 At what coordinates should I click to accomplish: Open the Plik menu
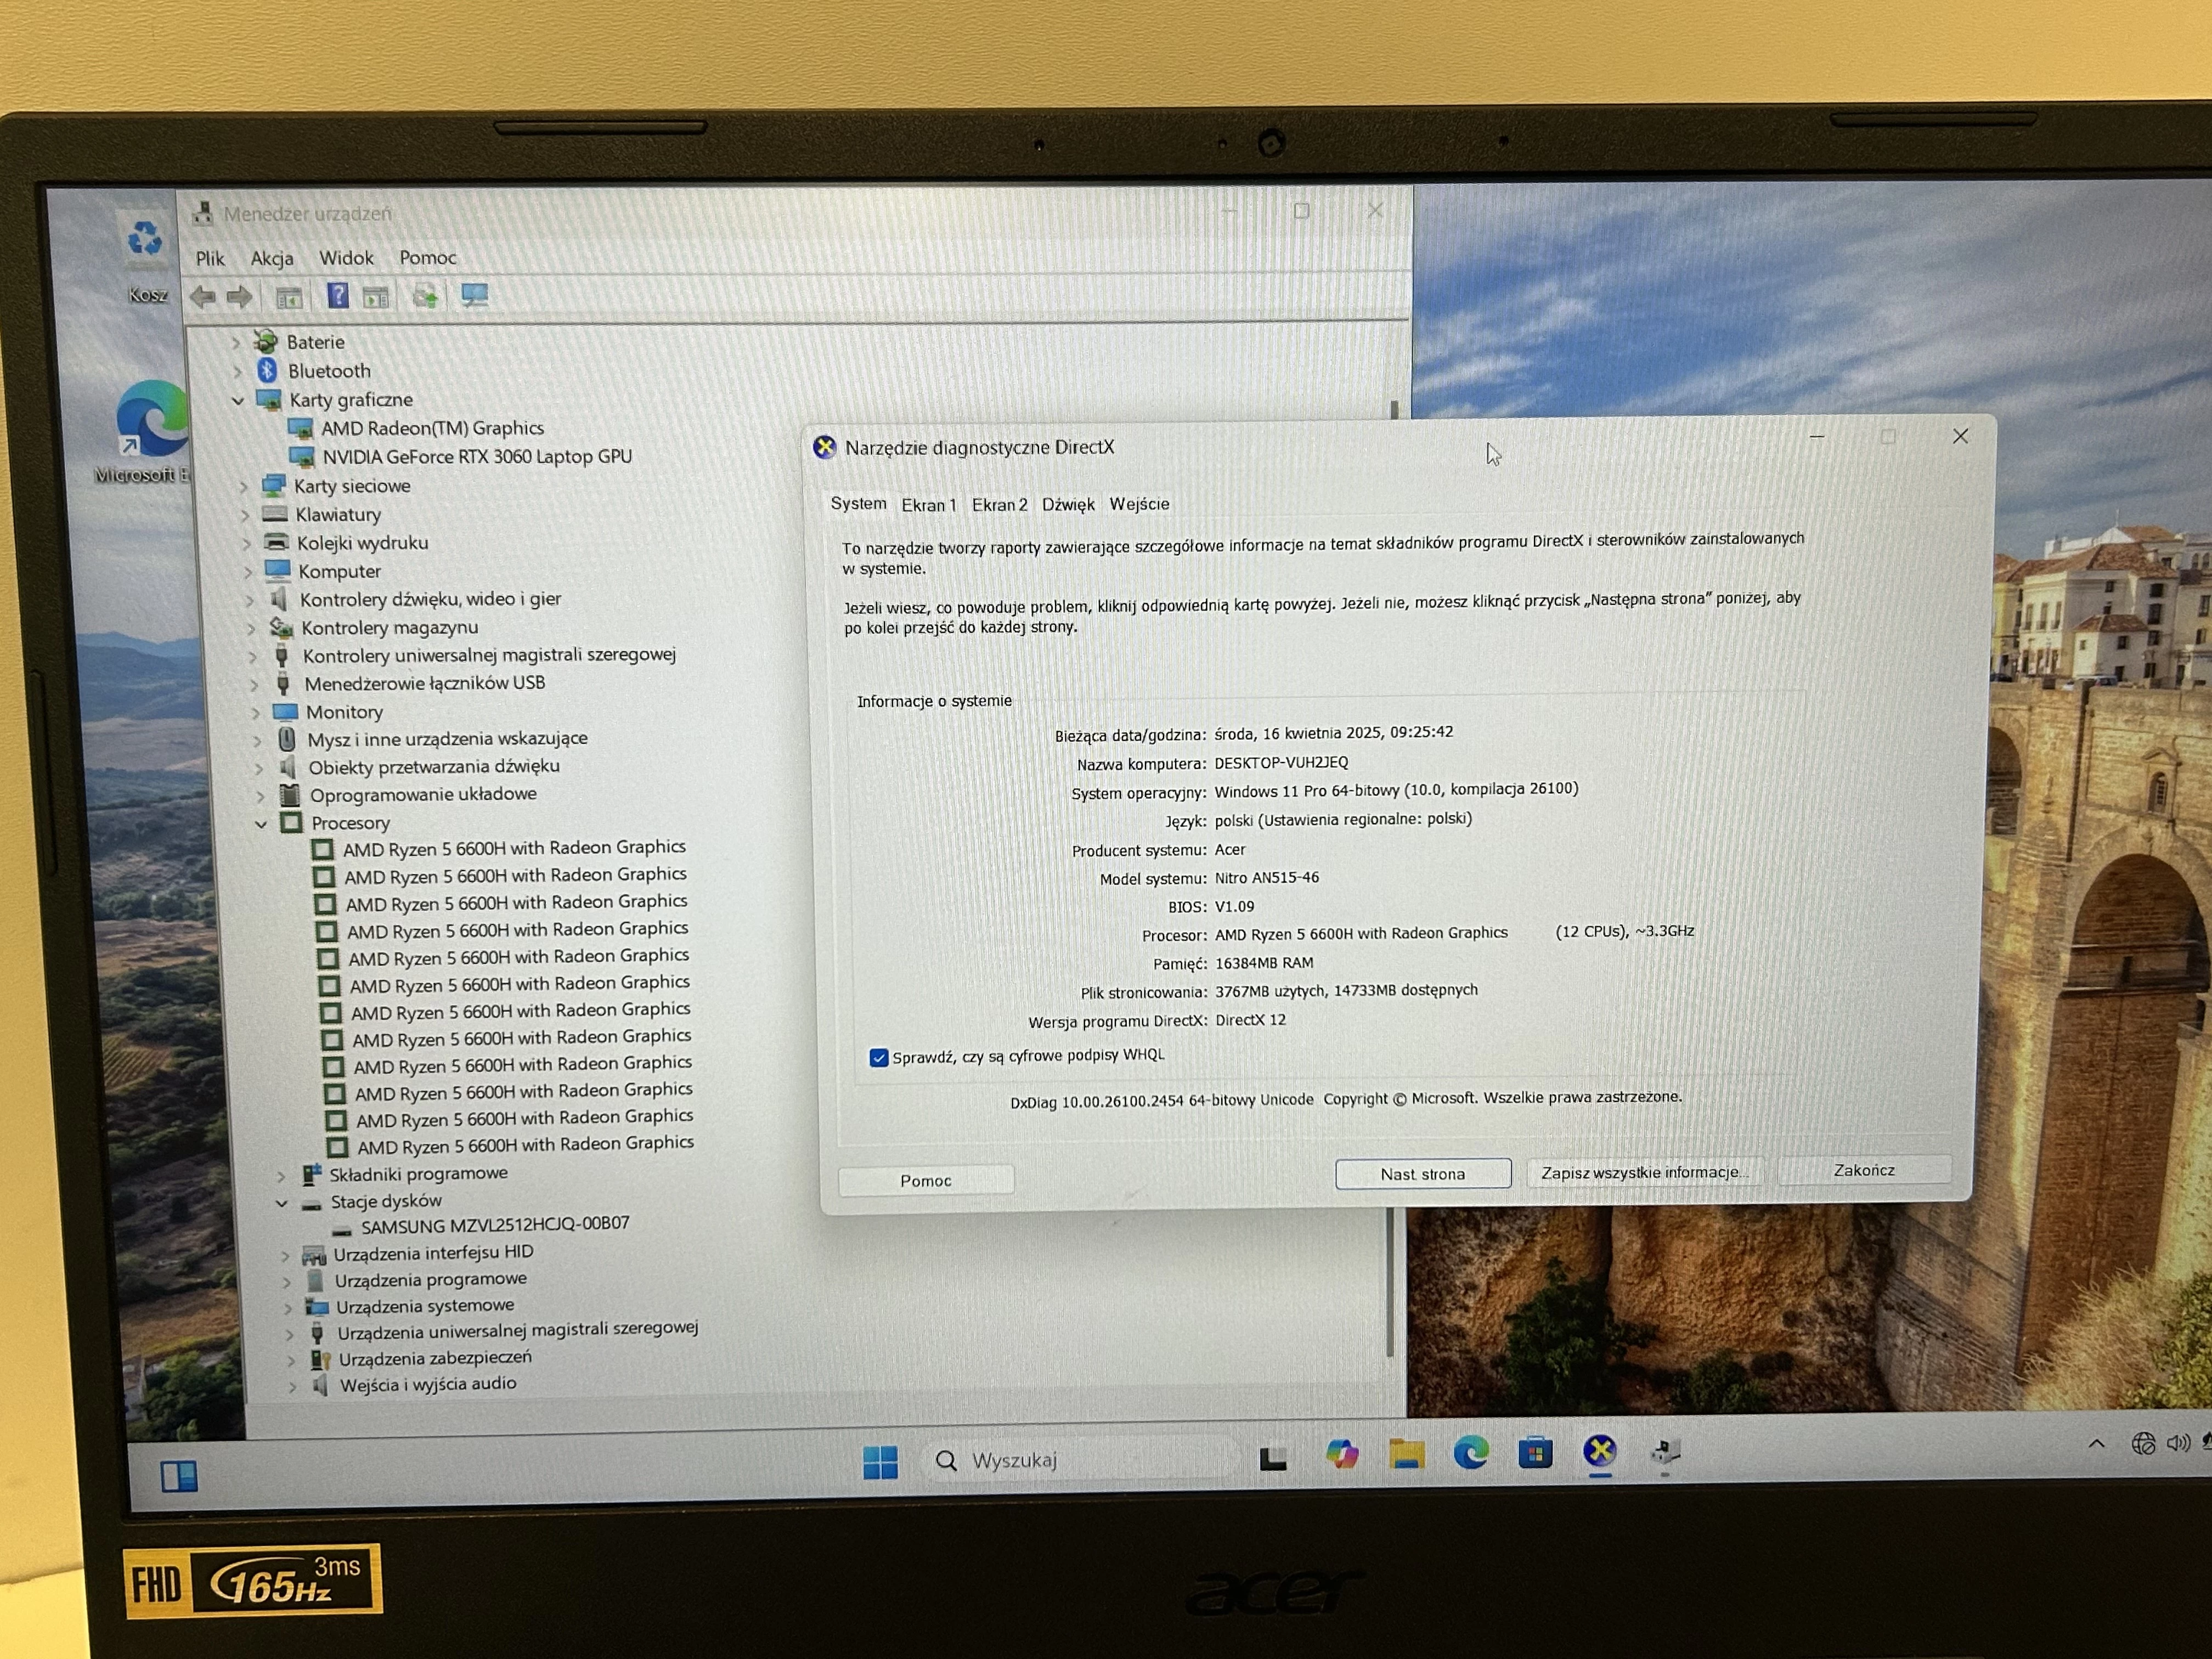click(x=210, y=259)
